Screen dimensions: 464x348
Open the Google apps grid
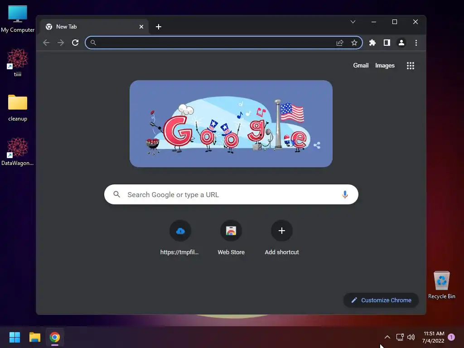(411, 66)
